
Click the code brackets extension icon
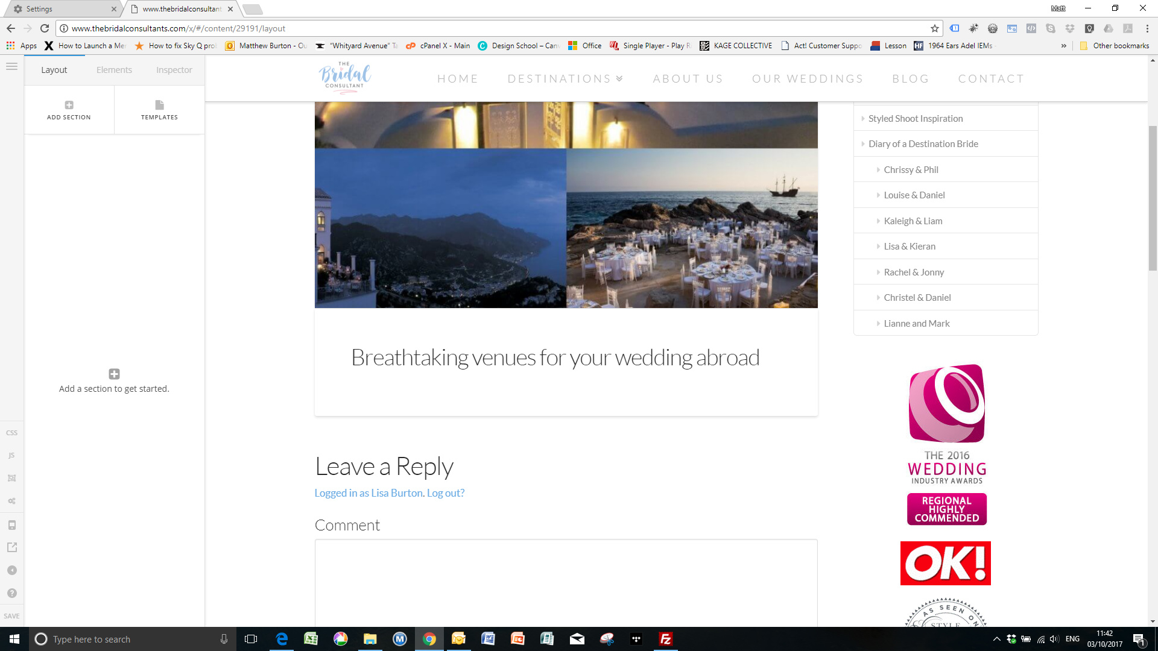(1031, 28)
